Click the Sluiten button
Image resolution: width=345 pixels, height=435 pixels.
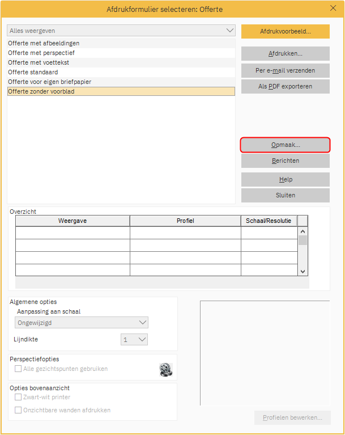click(286, 195)
